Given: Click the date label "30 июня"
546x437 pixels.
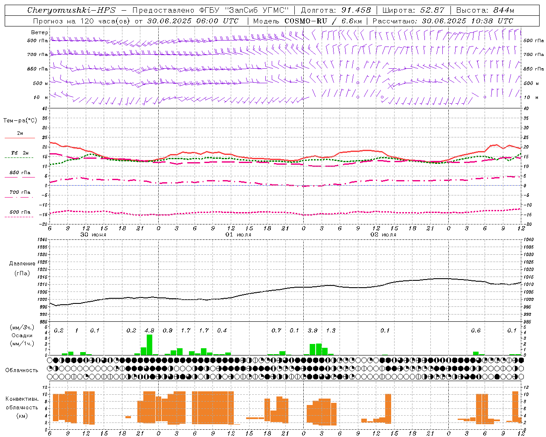Looking at the screenshot, I should tap(93, 235).
